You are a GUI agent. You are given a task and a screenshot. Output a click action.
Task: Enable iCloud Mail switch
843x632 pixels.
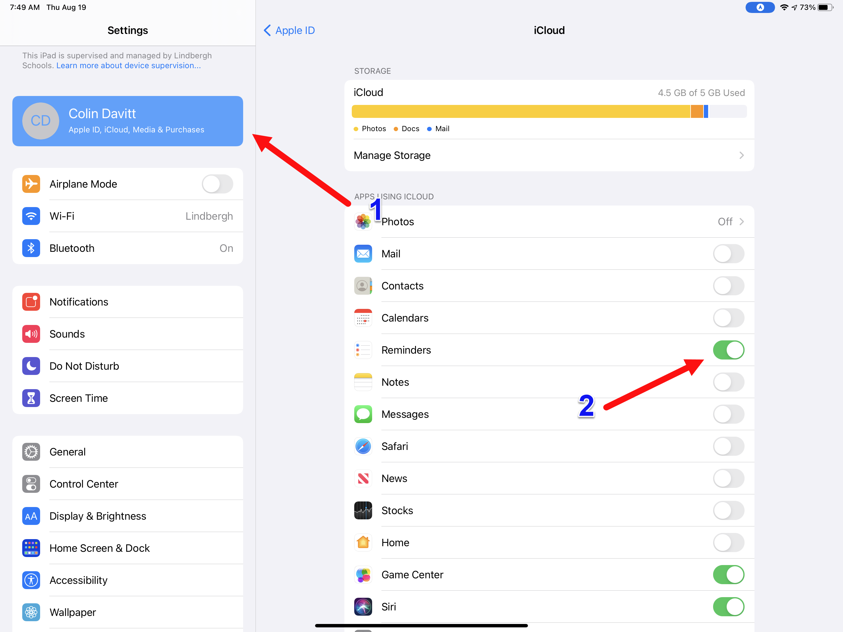pos(728,253)
